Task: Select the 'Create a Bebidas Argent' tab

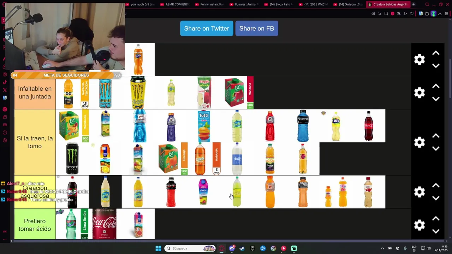Action: [388, 5]
